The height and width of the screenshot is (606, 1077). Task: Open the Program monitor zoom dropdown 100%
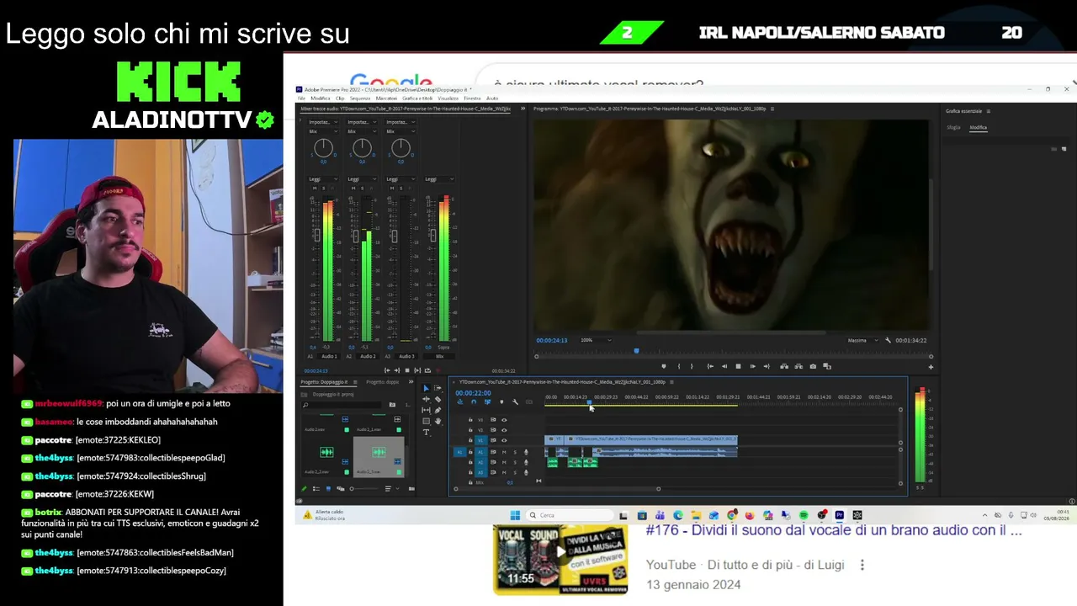(x=597, y=340)
